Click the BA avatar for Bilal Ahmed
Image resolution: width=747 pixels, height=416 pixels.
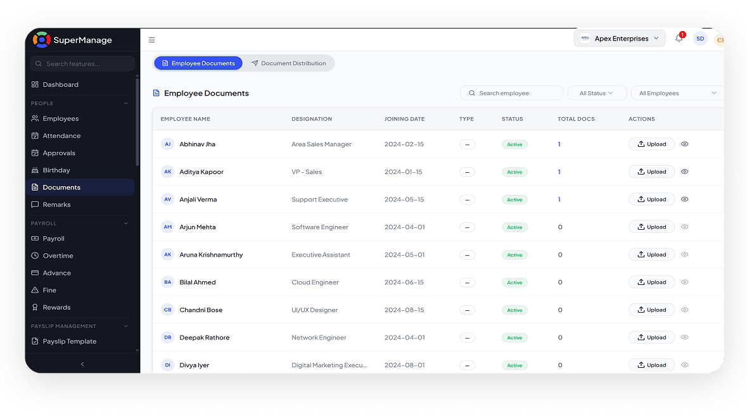pos(168,282)
